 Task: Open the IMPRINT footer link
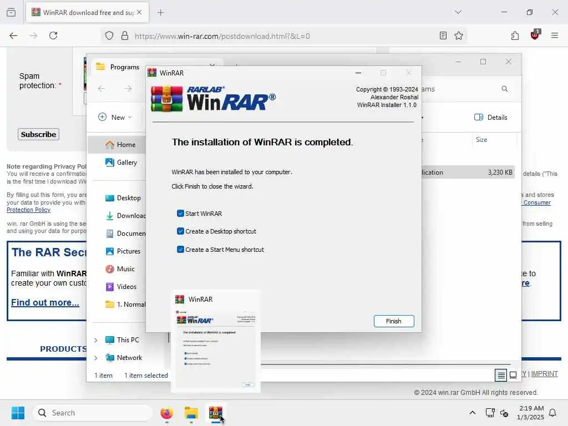[x=545, y=374]
